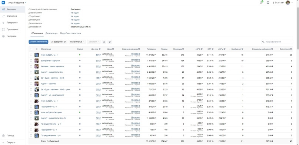Check the box for 'Выбираете? - карточки' ad
Image resolution: width=299 pixels, height=145 pixels.
click(31, 60)
